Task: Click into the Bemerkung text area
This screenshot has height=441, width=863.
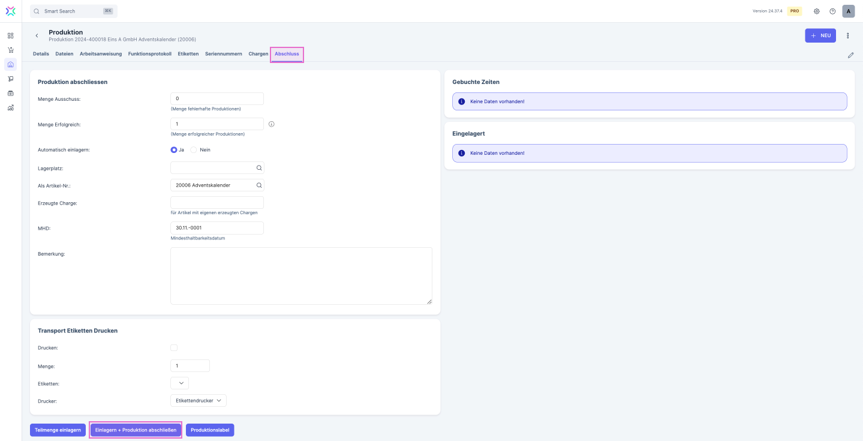Action: coord(301,276)
